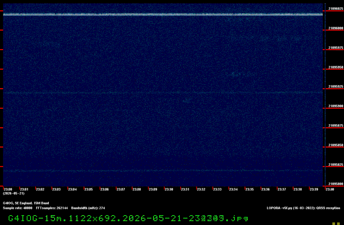This screenshot has width=344, height=225.
Task: Click the 23:05 time axis marker
Action: (89, 189)
